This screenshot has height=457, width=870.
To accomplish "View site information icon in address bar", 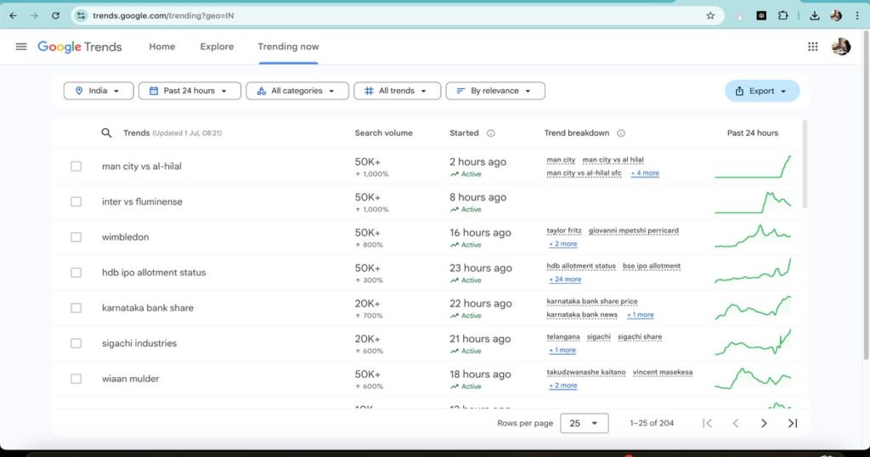I will (81, 15).
